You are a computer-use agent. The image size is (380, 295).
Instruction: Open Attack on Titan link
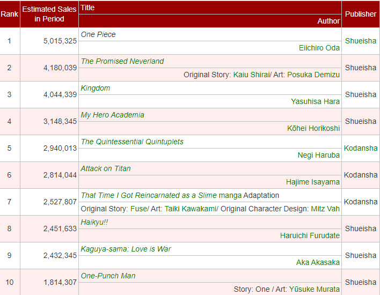106,168
